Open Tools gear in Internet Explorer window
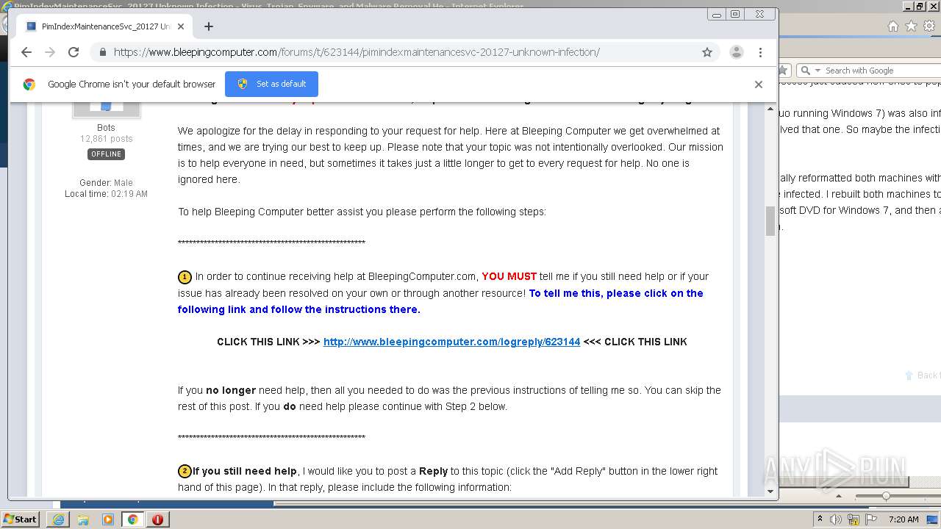941x529 pixels. 929,26
